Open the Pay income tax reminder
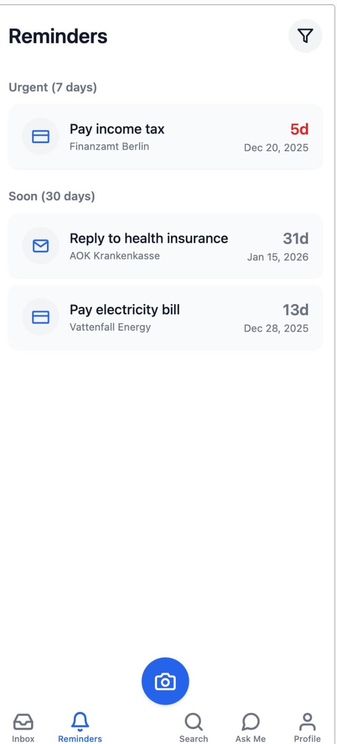Viewport: 337px width, 744px height. [x=117, y=129]
